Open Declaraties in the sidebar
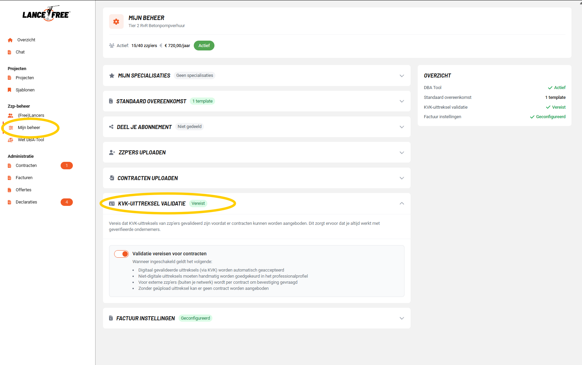 pos(26,202)
